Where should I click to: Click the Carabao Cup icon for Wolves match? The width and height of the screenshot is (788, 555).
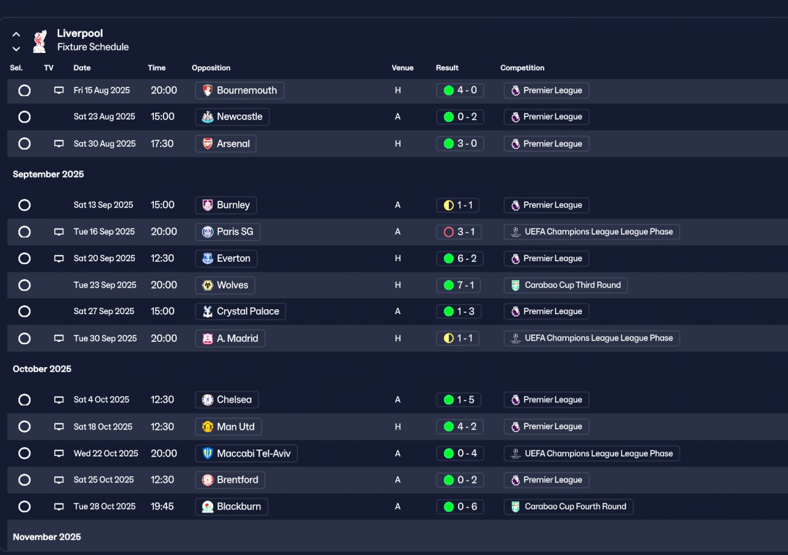click(515, 285)
